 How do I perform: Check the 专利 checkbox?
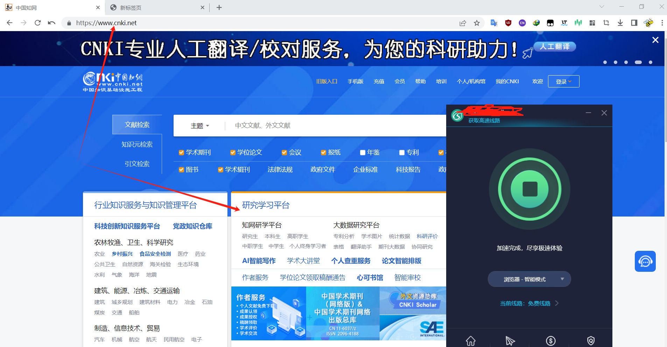point(402,153)
